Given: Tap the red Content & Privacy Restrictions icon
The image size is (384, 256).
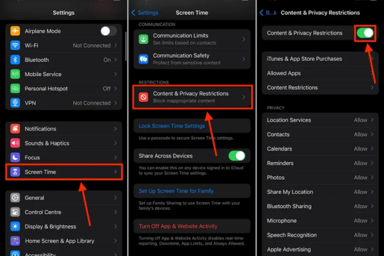Looking at the screenshot, I should pyautogui.click(x=143, y=97).
